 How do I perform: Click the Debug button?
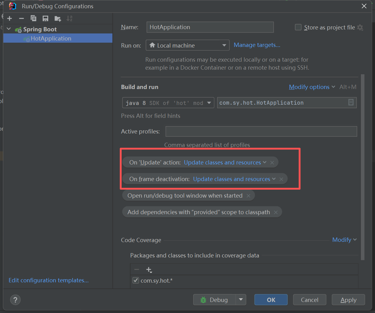214,300
